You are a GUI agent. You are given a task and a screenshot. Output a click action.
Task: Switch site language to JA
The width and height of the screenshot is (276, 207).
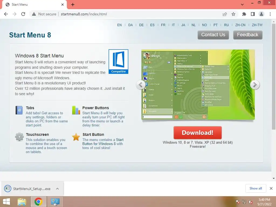click(183, 25)
